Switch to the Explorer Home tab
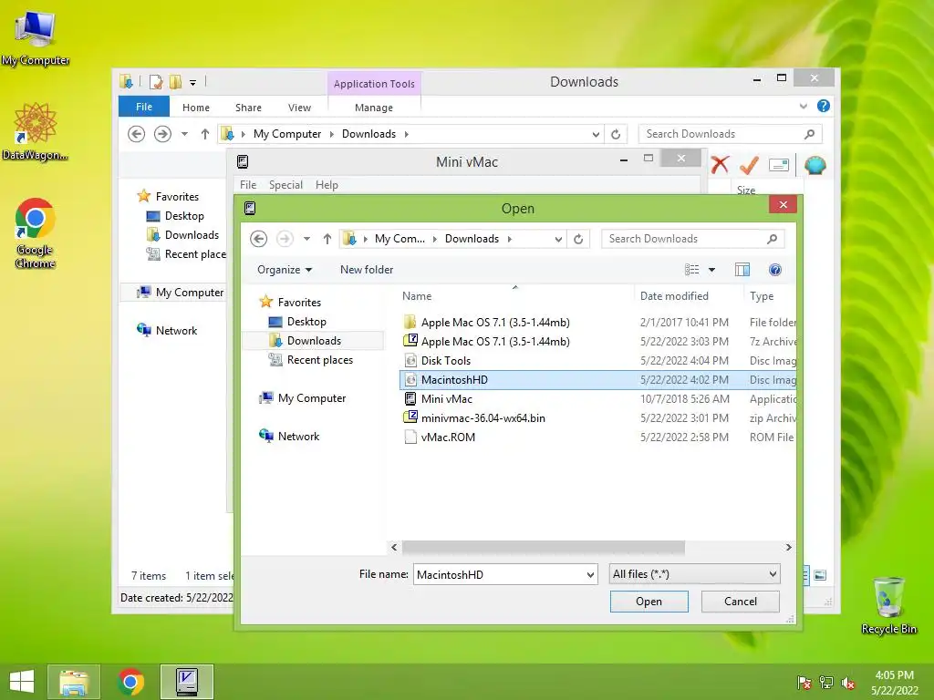The height and width of the screenshot is (700, 934). [x=196, y=108]
